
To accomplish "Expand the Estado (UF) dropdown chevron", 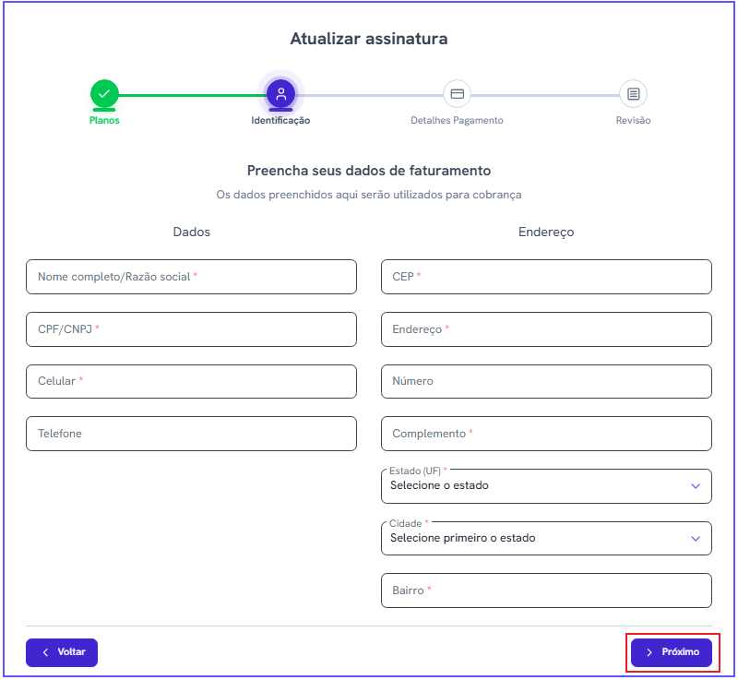I will tap(696, 485).
